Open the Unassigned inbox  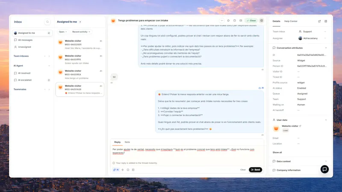click(32, 47)
